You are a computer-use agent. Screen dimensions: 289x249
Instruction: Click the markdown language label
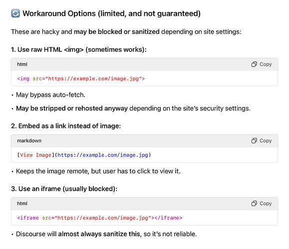[29, 140]
